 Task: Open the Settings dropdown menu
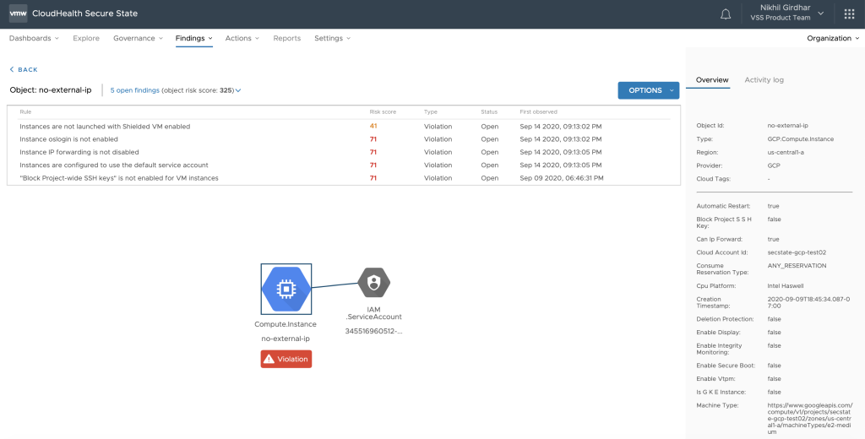pyautogui.click(x=332, y=38)
